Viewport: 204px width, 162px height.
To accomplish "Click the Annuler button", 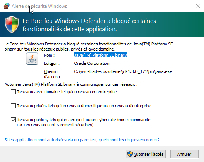I will pyautogui.click(x=184, y=154).
